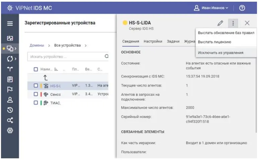Image resolution: width=259 pixels, height=160 pixels.
Task: Go up one level arrow icon
Action: point(46,78)
